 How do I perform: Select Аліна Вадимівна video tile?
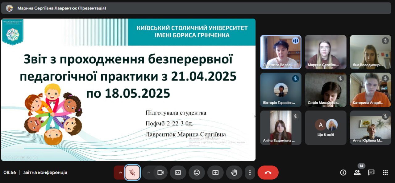(281, 128)
